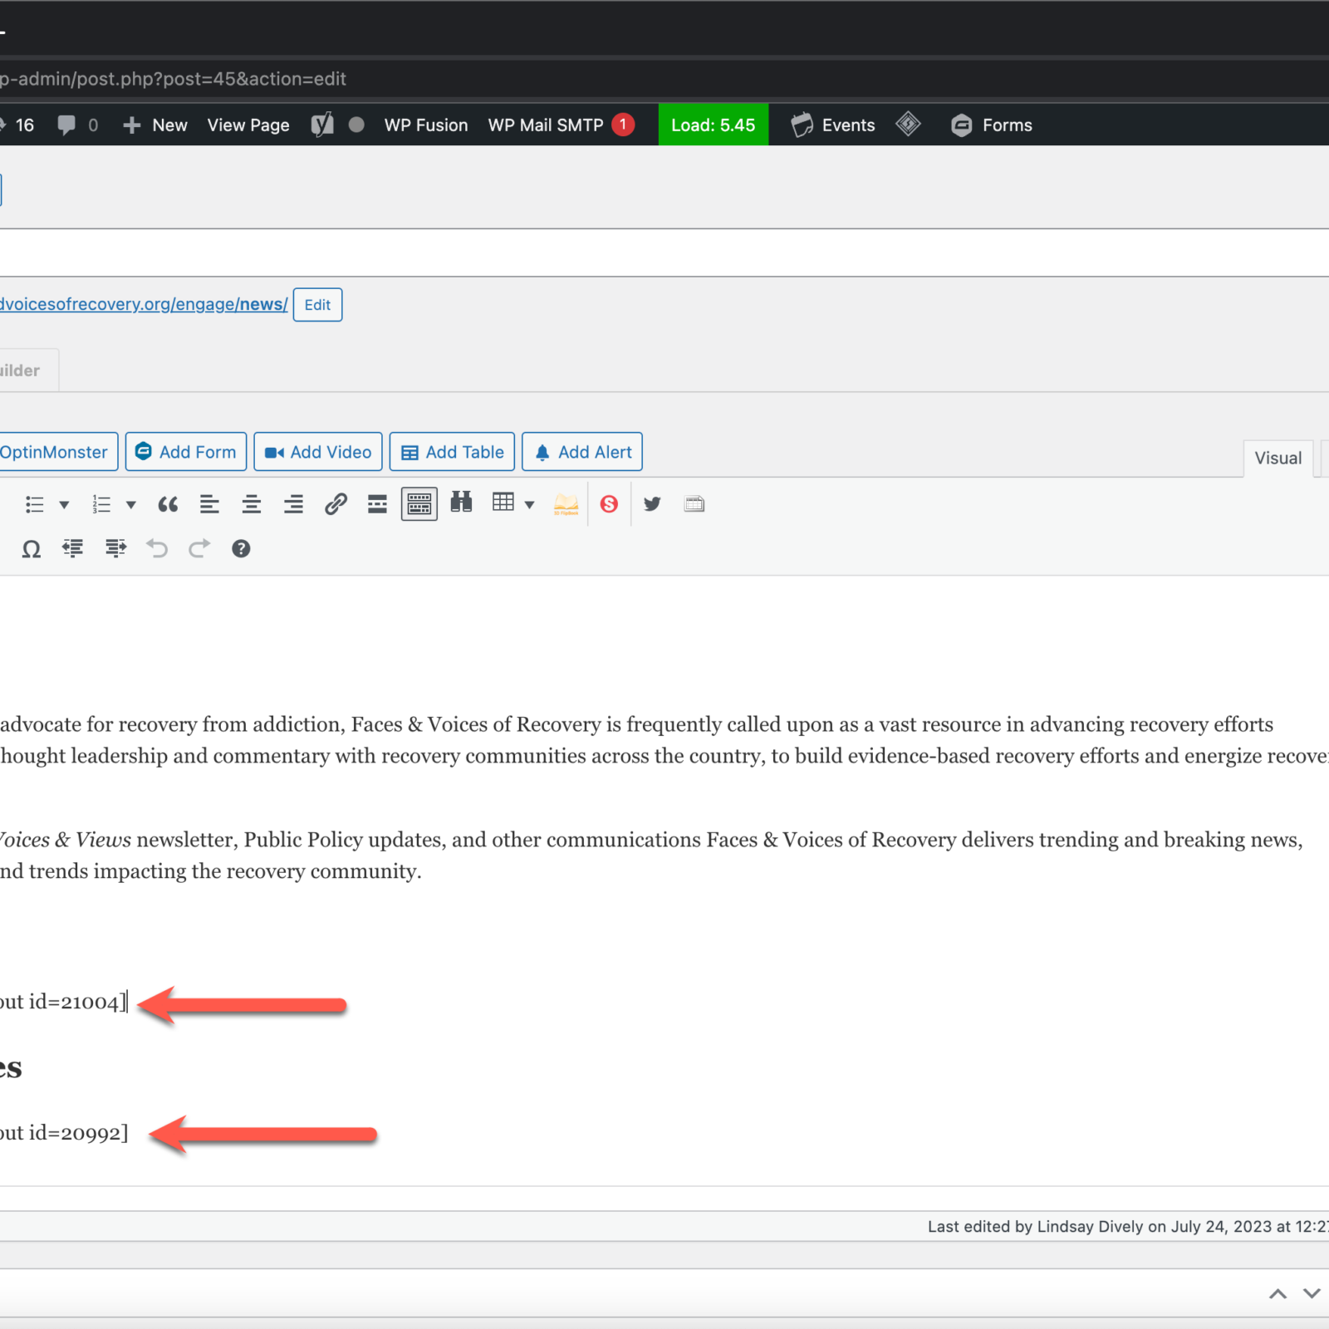Image resolution: width=1329 pixels, height=1329 pixels.
Task: Click the Twitter bird icon in toolbar
Action: (652, 504)
